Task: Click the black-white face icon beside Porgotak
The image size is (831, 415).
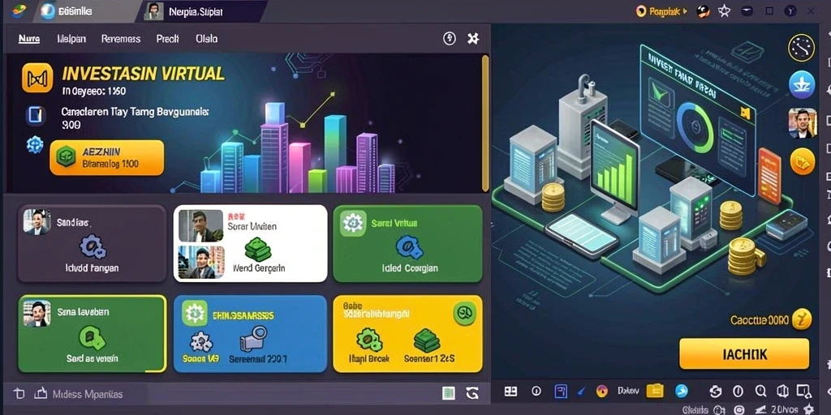Action: pos(704,11)
